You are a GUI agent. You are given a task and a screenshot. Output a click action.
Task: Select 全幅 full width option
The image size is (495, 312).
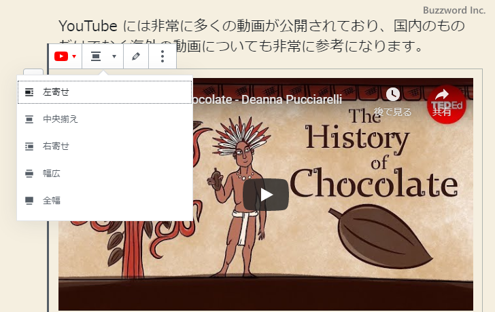[105, 200]
